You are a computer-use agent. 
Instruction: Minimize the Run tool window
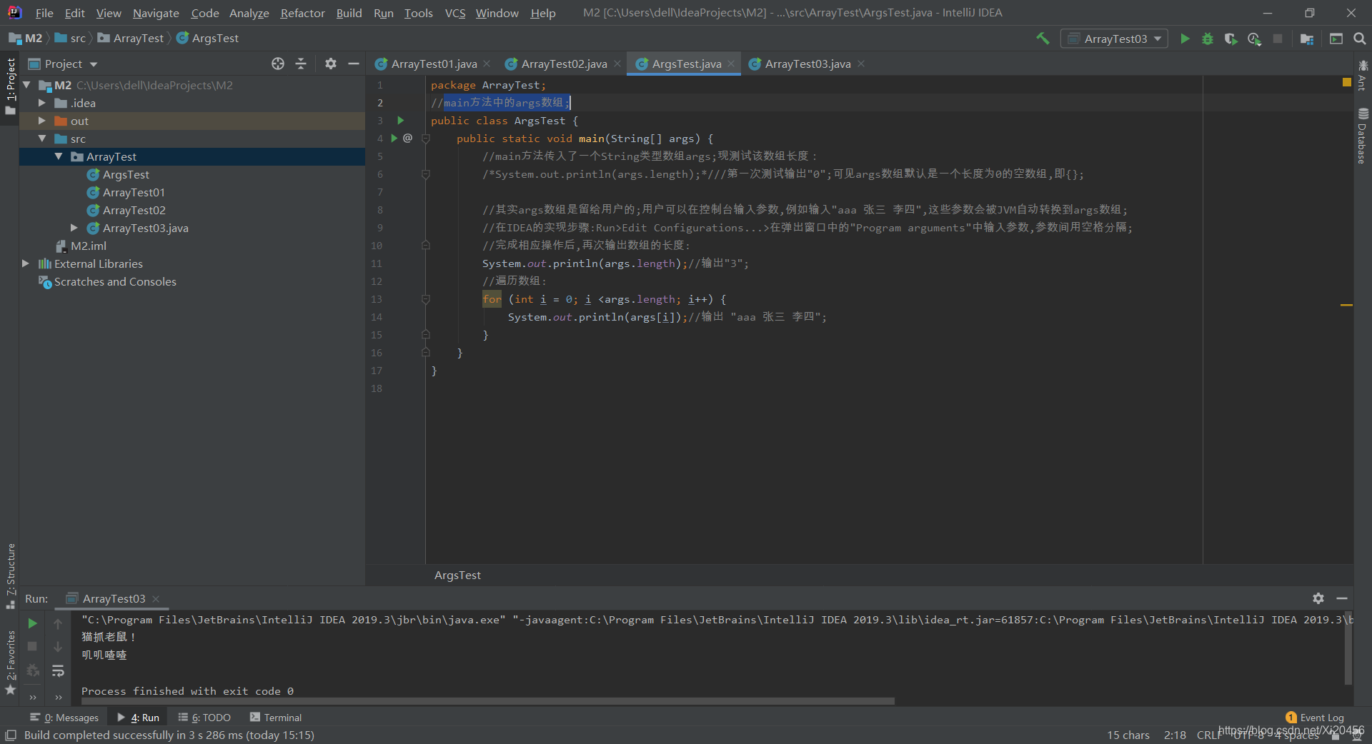[1342, 598]
